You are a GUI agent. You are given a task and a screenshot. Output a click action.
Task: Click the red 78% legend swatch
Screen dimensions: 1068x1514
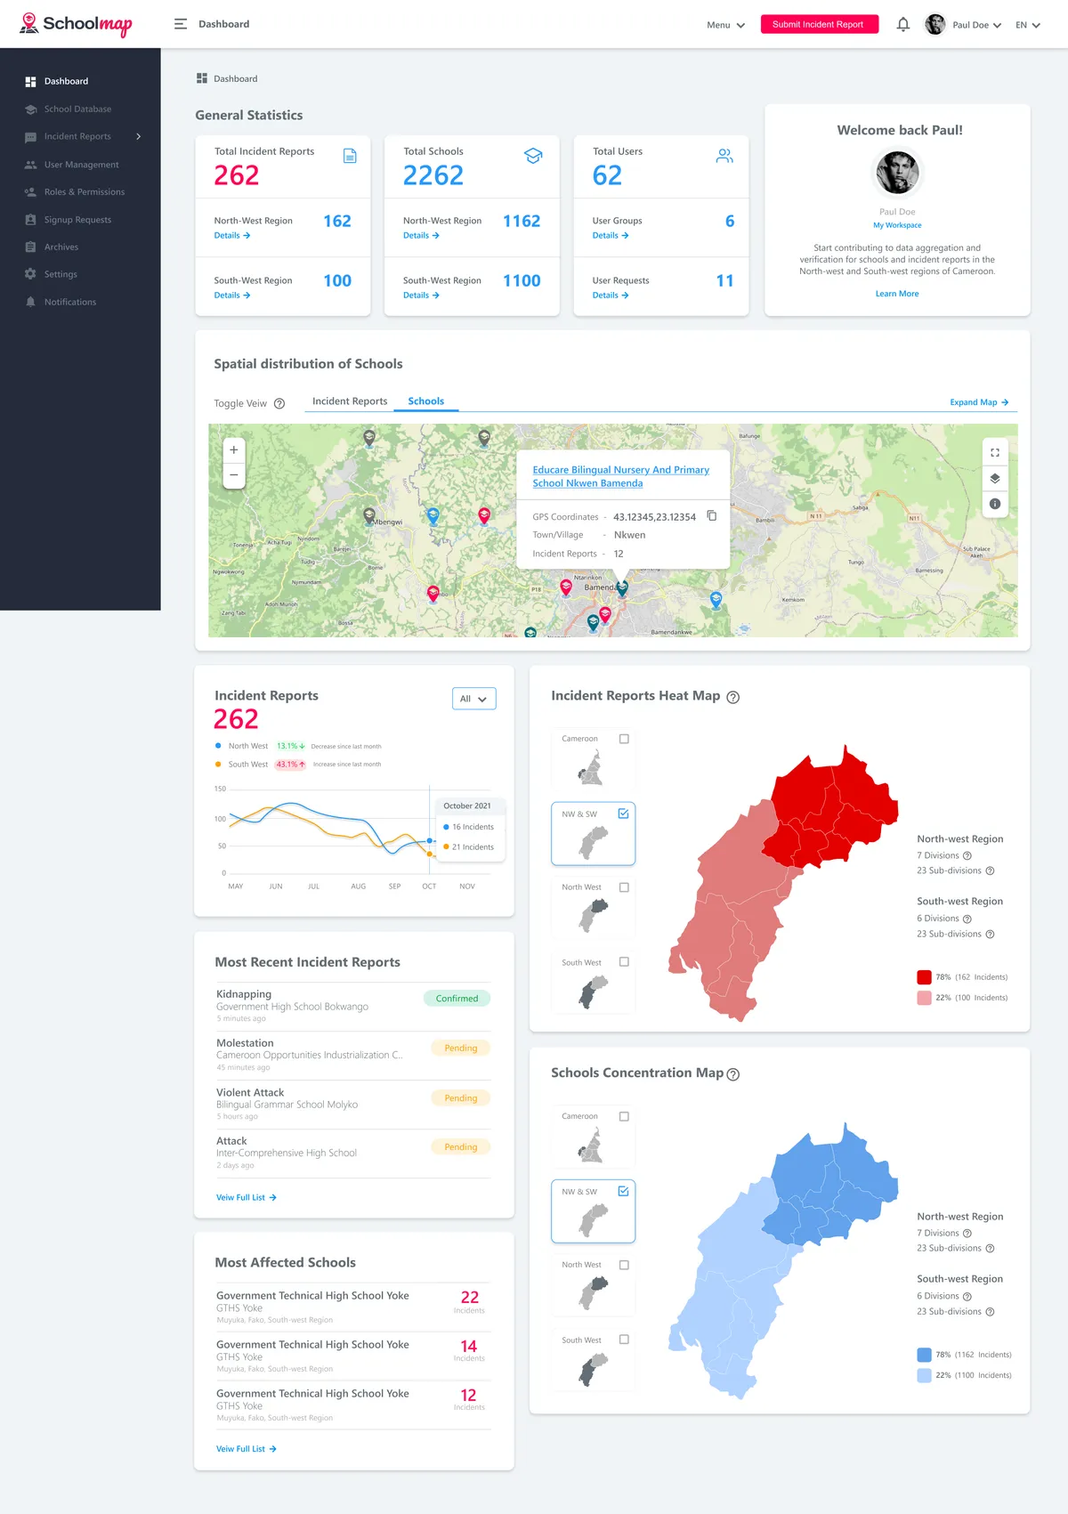[x=924, y=977]
